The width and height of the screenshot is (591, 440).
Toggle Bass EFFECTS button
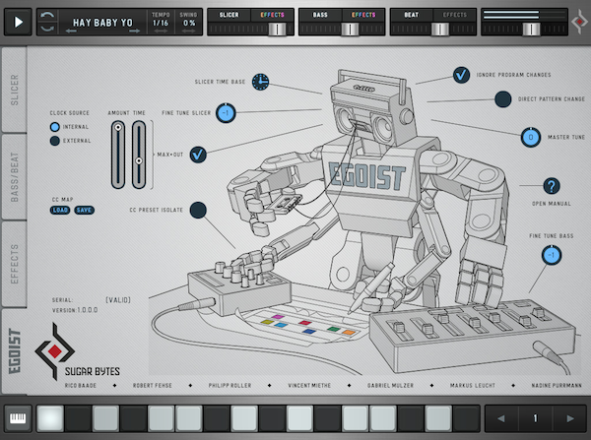point(363,15)
